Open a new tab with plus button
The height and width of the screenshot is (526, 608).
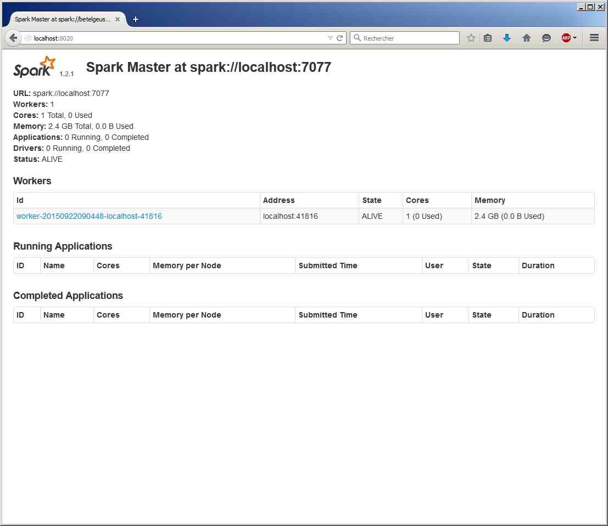coord(136,19)
